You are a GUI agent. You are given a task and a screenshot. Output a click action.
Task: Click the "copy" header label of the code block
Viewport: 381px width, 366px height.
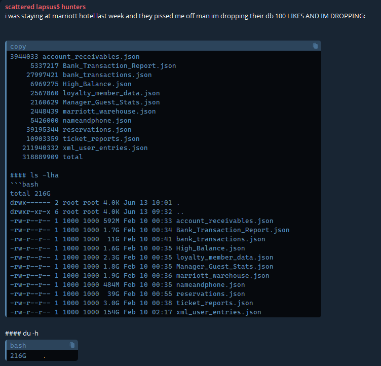point(18,47)
